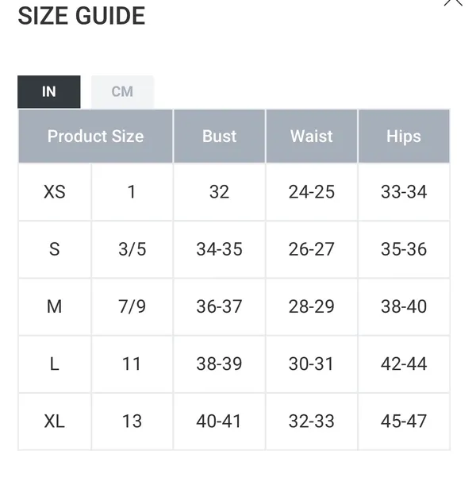Click the SIZE GUIDE heading

click(82, 16)
